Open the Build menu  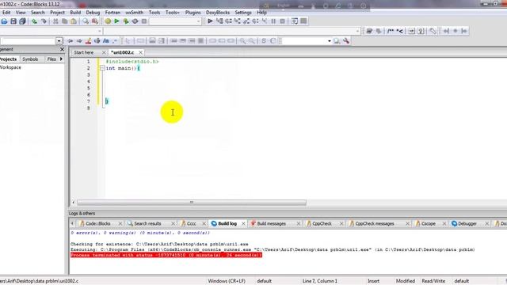(x=75, y=13)
